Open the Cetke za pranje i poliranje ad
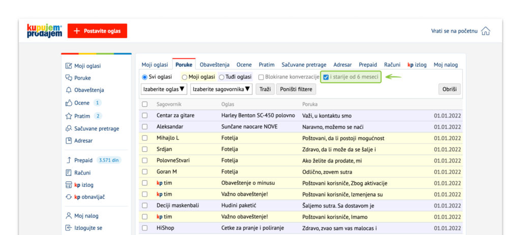 click(x=252, y=228)
